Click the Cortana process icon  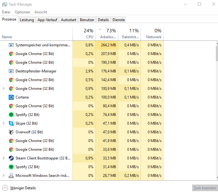(11, 97)
